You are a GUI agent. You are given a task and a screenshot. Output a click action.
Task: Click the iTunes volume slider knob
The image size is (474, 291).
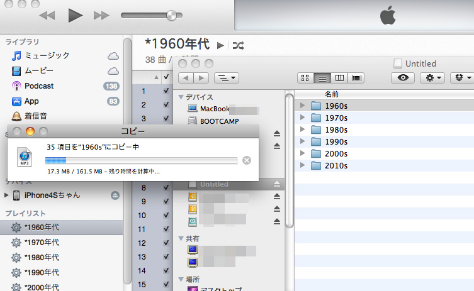click(171, 15)
